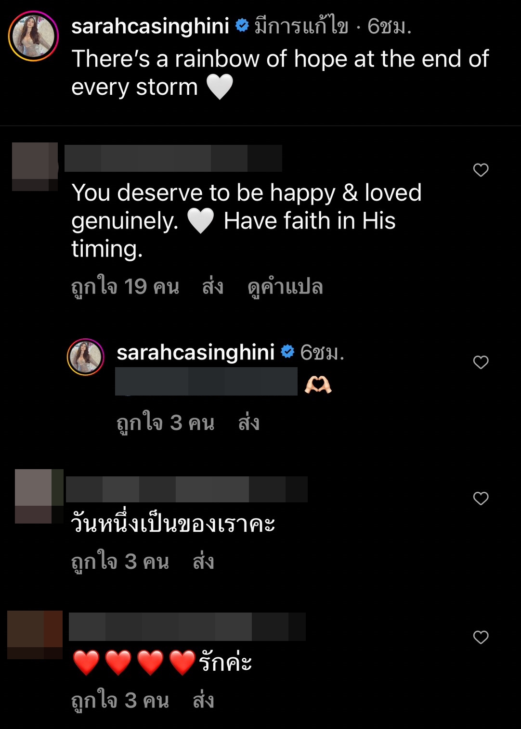521x729 pixels.
Task: Like the 'You deserve to be happy' comment
Action: click(x=481, y=170)
